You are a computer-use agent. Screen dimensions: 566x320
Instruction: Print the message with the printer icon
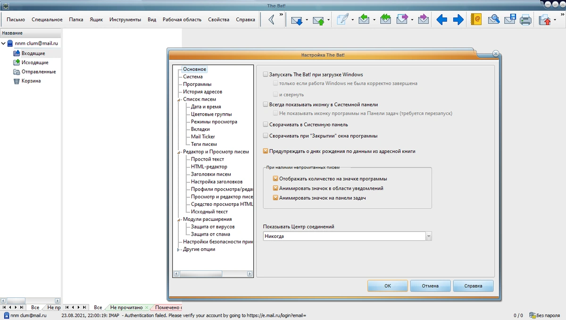[525, 20]
